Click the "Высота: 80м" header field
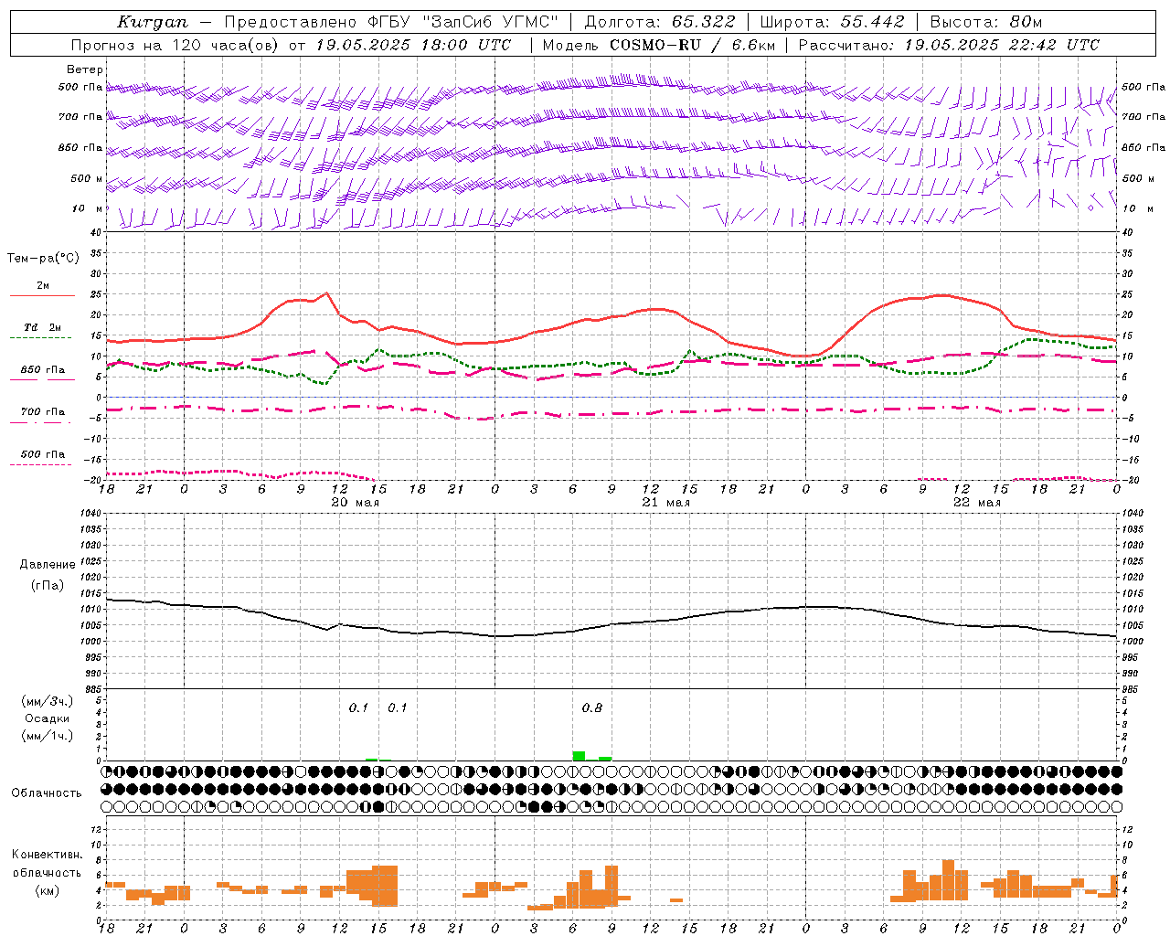The image size is (1170, 936). (x=986, y=22)
